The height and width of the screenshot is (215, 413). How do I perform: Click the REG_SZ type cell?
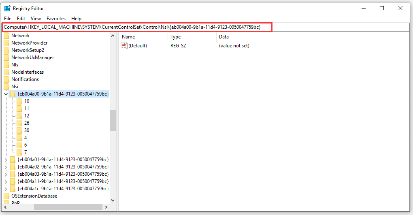178,46
